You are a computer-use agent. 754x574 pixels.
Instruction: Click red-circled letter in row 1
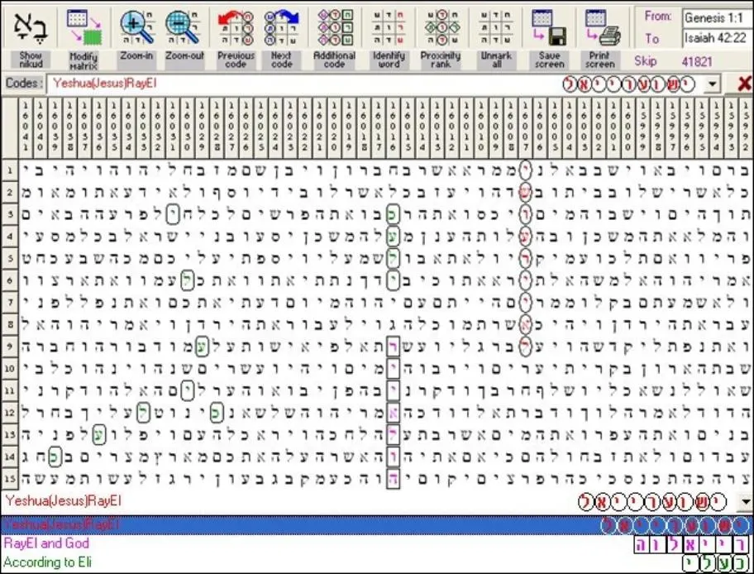pyautogui.click(x=525, y=170)
